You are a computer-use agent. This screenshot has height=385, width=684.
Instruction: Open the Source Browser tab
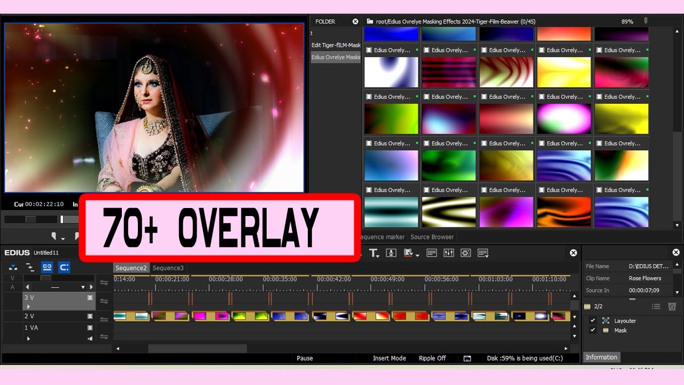[x=432, y=237]
